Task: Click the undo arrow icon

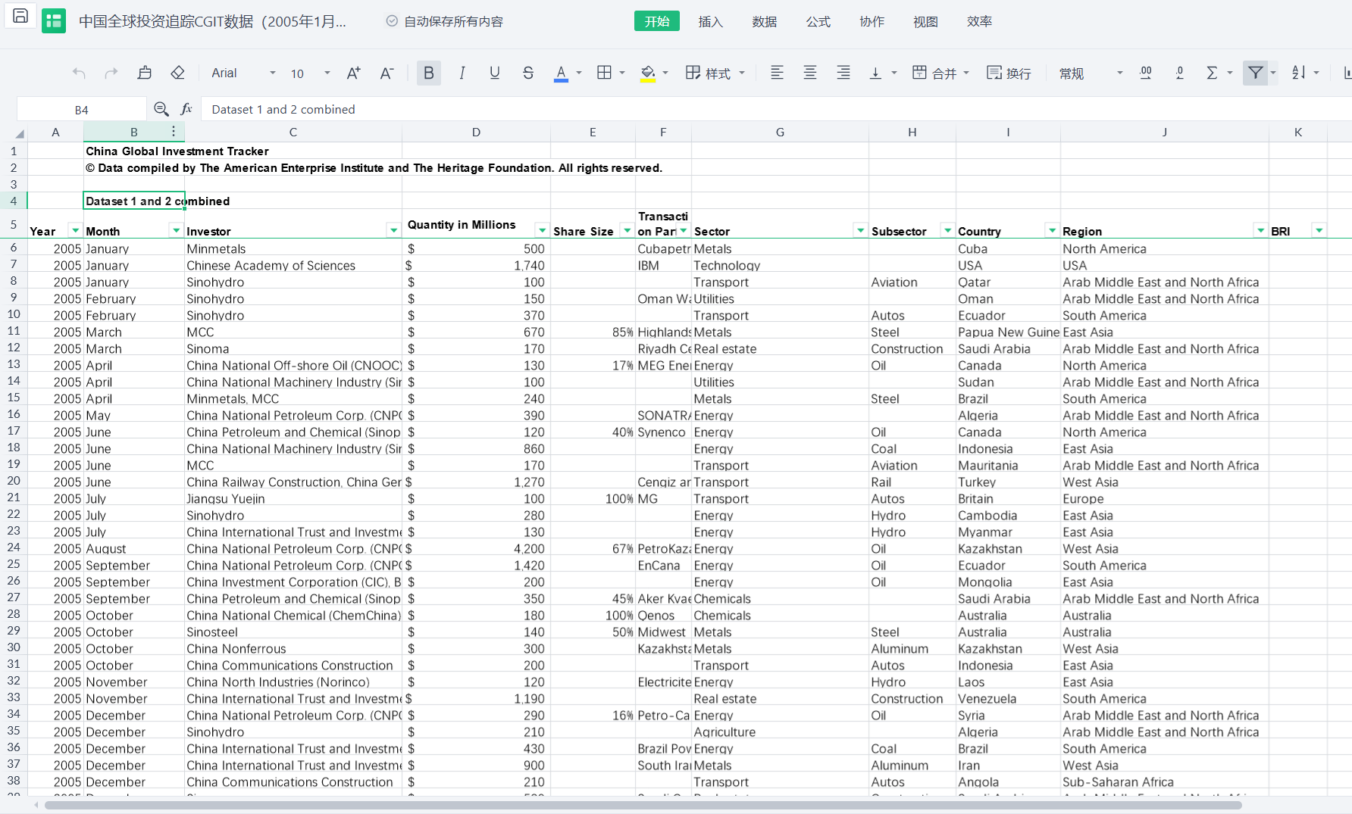Action: [x=79, y=73]
